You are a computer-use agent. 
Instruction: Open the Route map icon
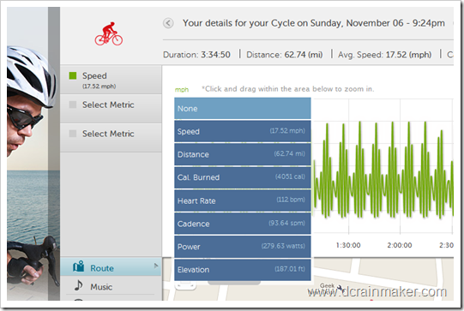pos(79,266)
